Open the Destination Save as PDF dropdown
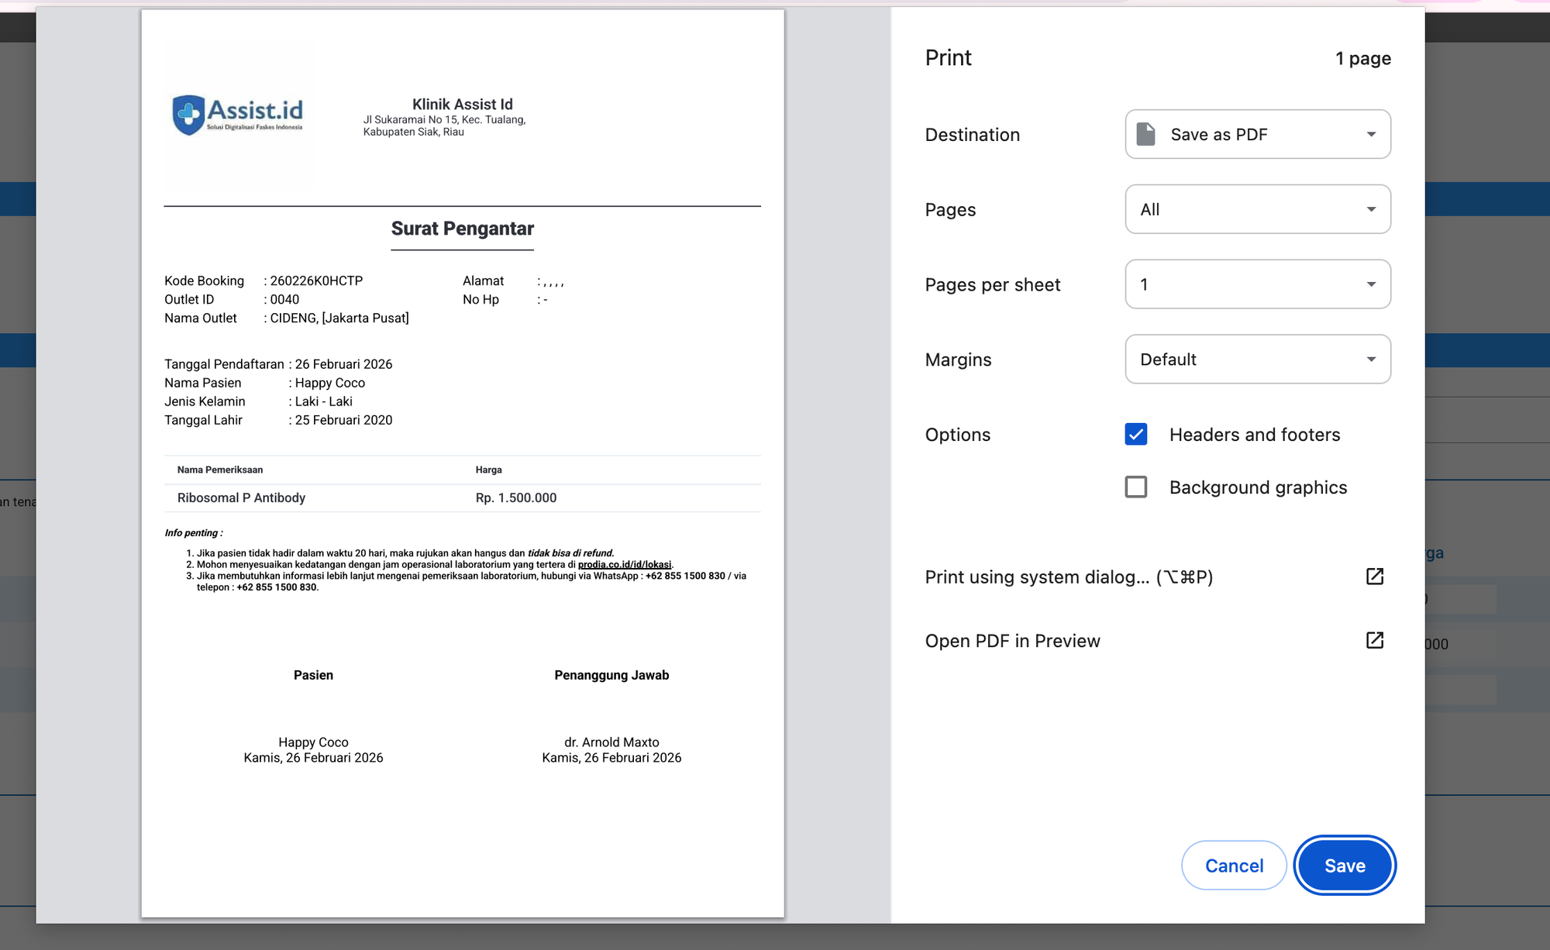Image resolution: width=1550 pixels, height=950 pixels. point(1257,134)
